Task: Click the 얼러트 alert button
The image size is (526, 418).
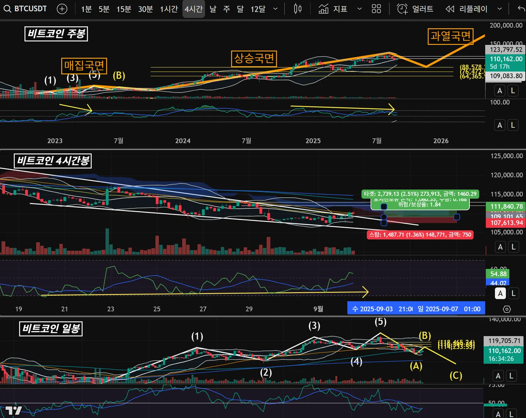Action: [x=415, y=9]
